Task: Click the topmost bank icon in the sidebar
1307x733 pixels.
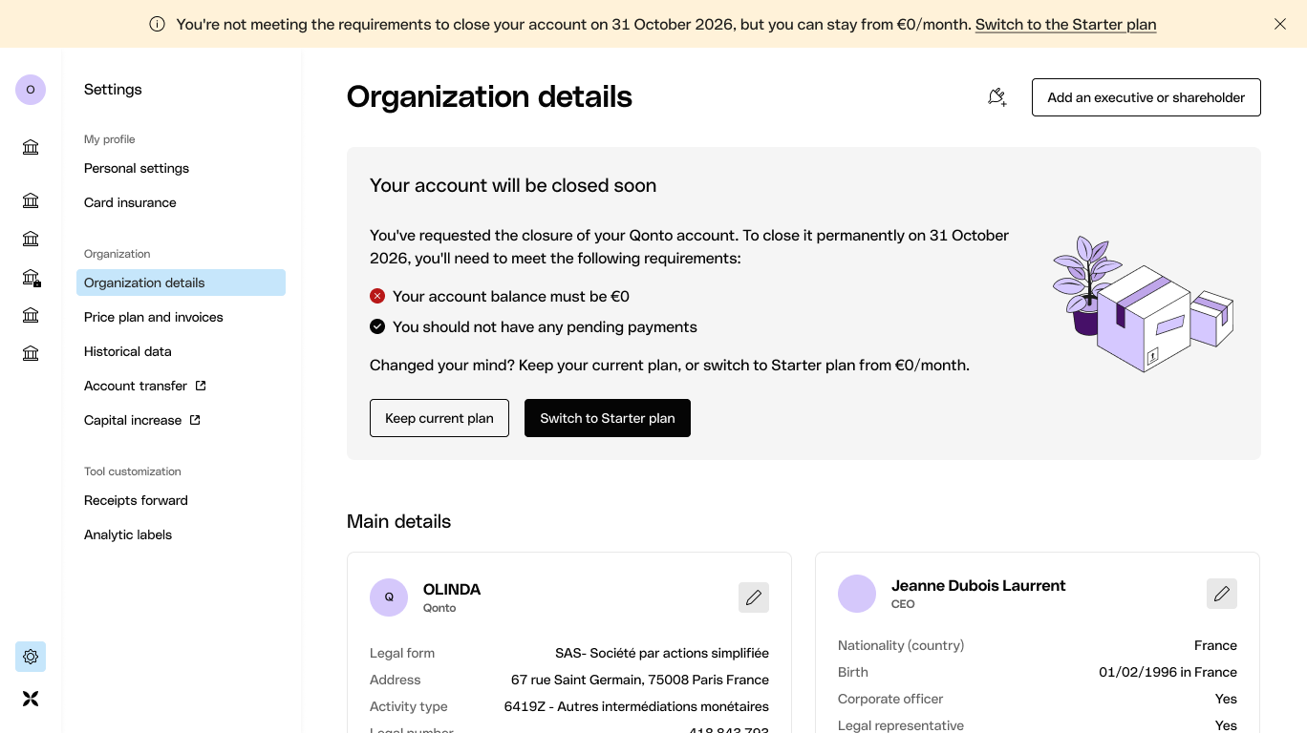Action: point(31,147)
